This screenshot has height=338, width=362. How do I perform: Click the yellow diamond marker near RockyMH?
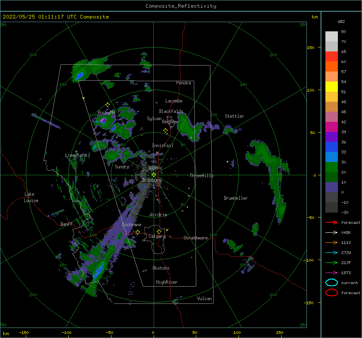click(x=107, y=105)
